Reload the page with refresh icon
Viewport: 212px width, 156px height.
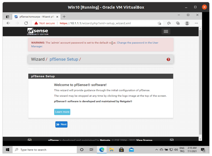click(x=26, y=23)
